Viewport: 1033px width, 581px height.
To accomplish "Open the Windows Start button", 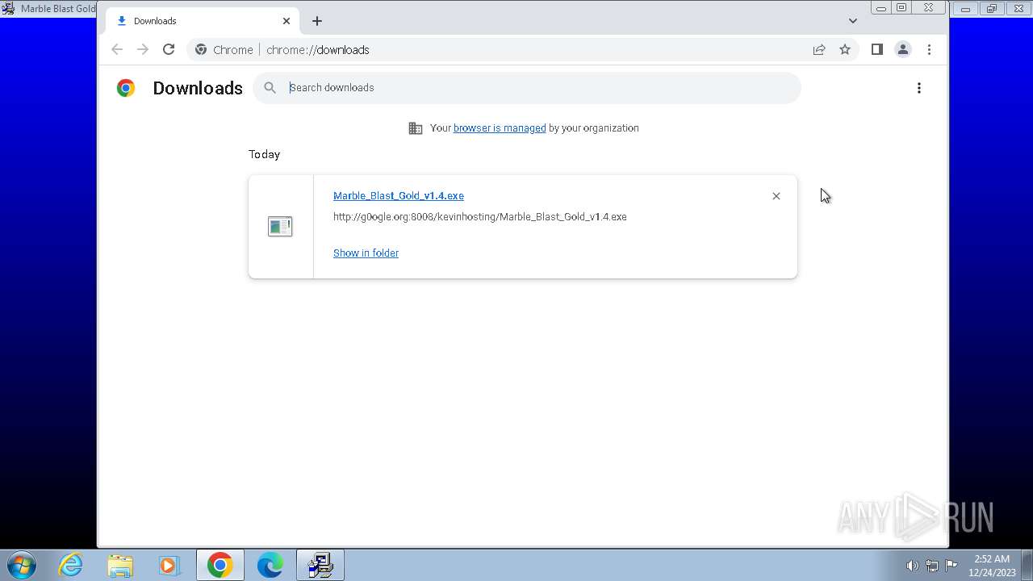I will (22, 565).
